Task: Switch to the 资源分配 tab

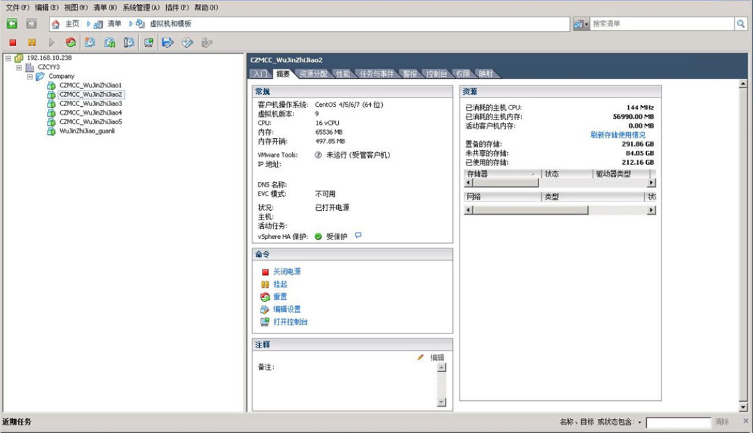Action: tap(313, 74)
